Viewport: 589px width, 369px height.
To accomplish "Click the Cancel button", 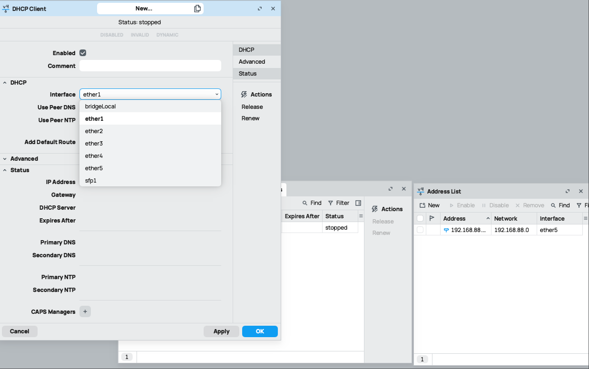I will tap(20, 331).
